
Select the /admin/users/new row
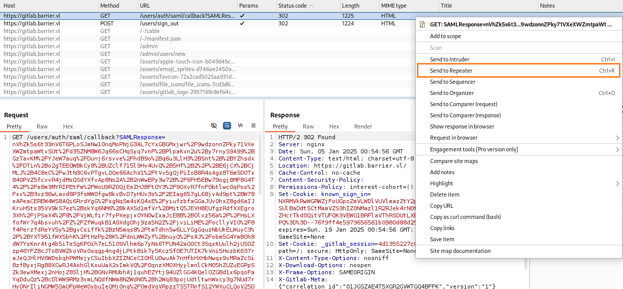coord(208,54)
